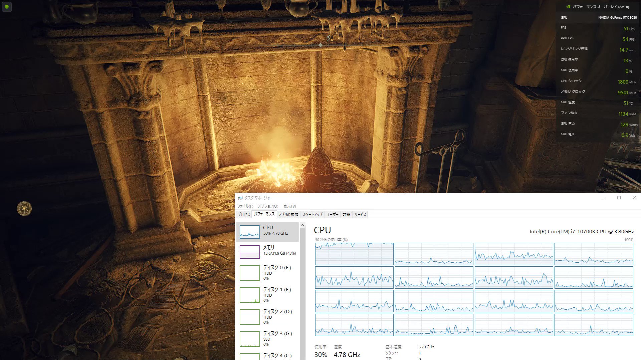Click the sidebar scrollbar up arrow
Viewport: 641px width, 360px height.
302,225
